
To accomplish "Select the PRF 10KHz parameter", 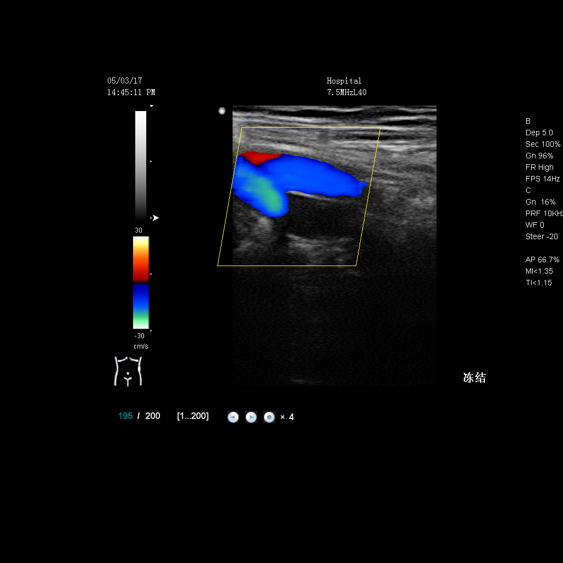I will [x=543, y=213].
